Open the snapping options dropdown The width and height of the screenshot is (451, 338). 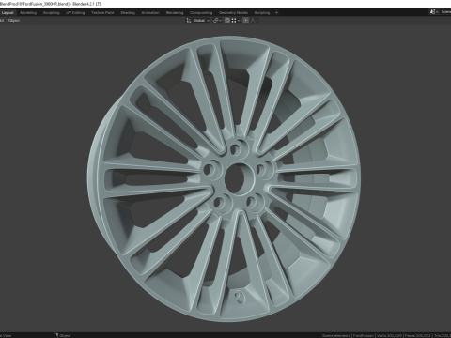236,21
